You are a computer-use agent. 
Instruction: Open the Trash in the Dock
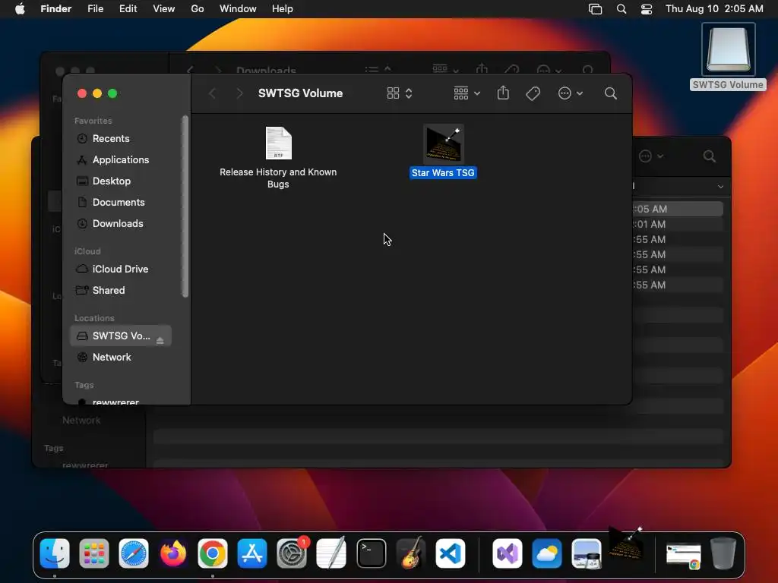click(x=723, y=553)
